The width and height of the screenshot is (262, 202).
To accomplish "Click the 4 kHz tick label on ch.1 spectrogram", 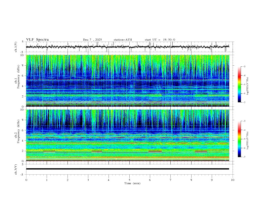I will click(23, 86).
